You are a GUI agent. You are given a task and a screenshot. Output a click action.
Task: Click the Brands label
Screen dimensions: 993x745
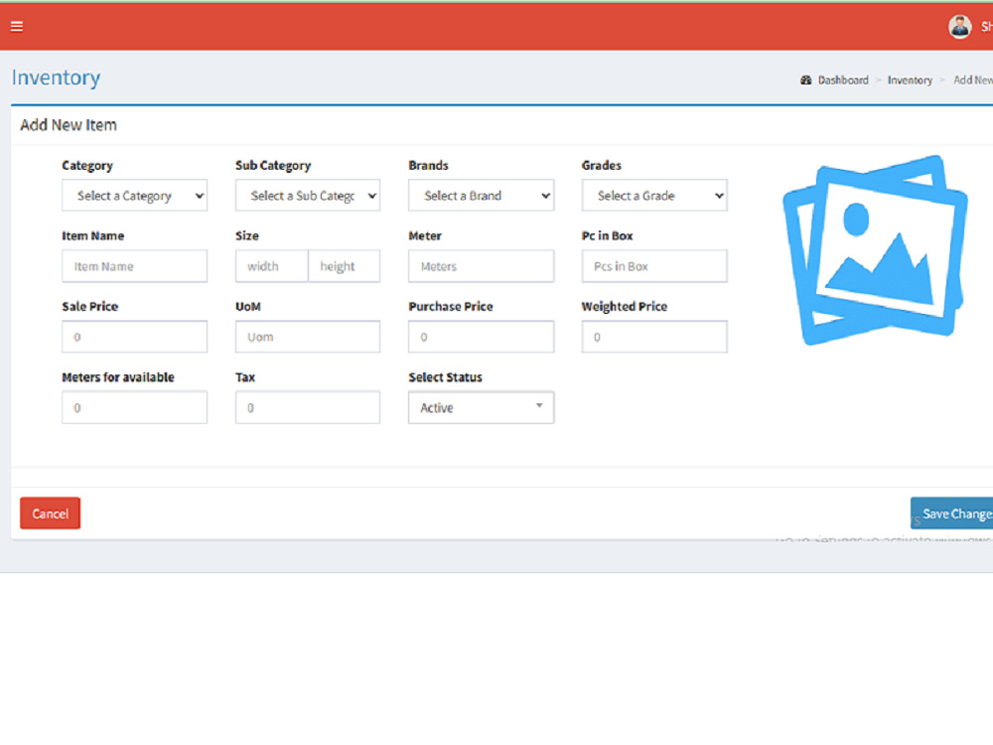(429, 165)
